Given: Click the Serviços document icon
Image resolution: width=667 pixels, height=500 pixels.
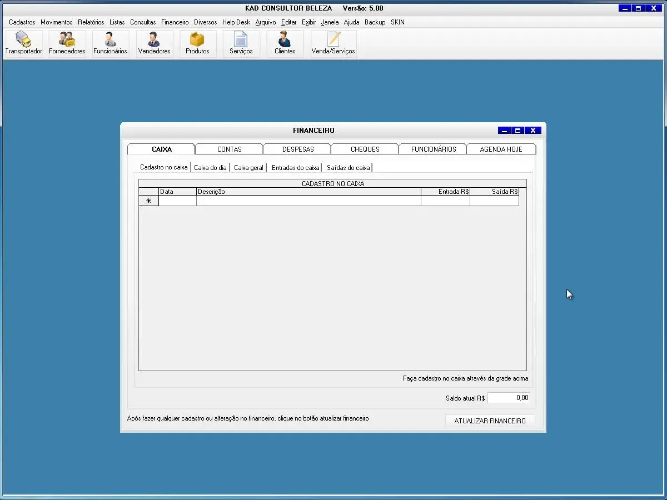Looking at the screenshot, I should tap(241, 43).
